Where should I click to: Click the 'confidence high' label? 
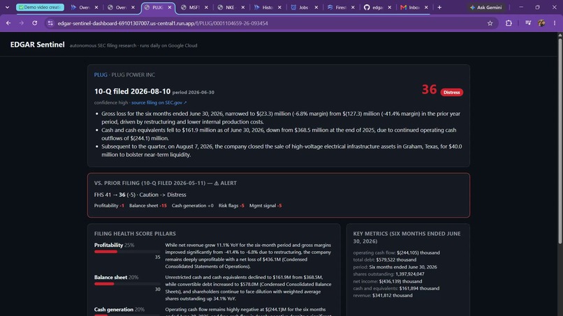click(111, 103)
